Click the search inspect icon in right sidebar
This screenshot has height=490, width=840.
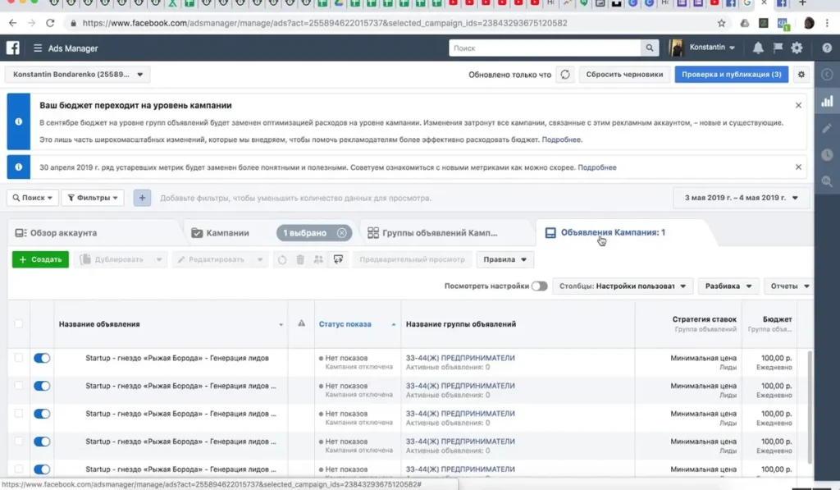point(828,181)
